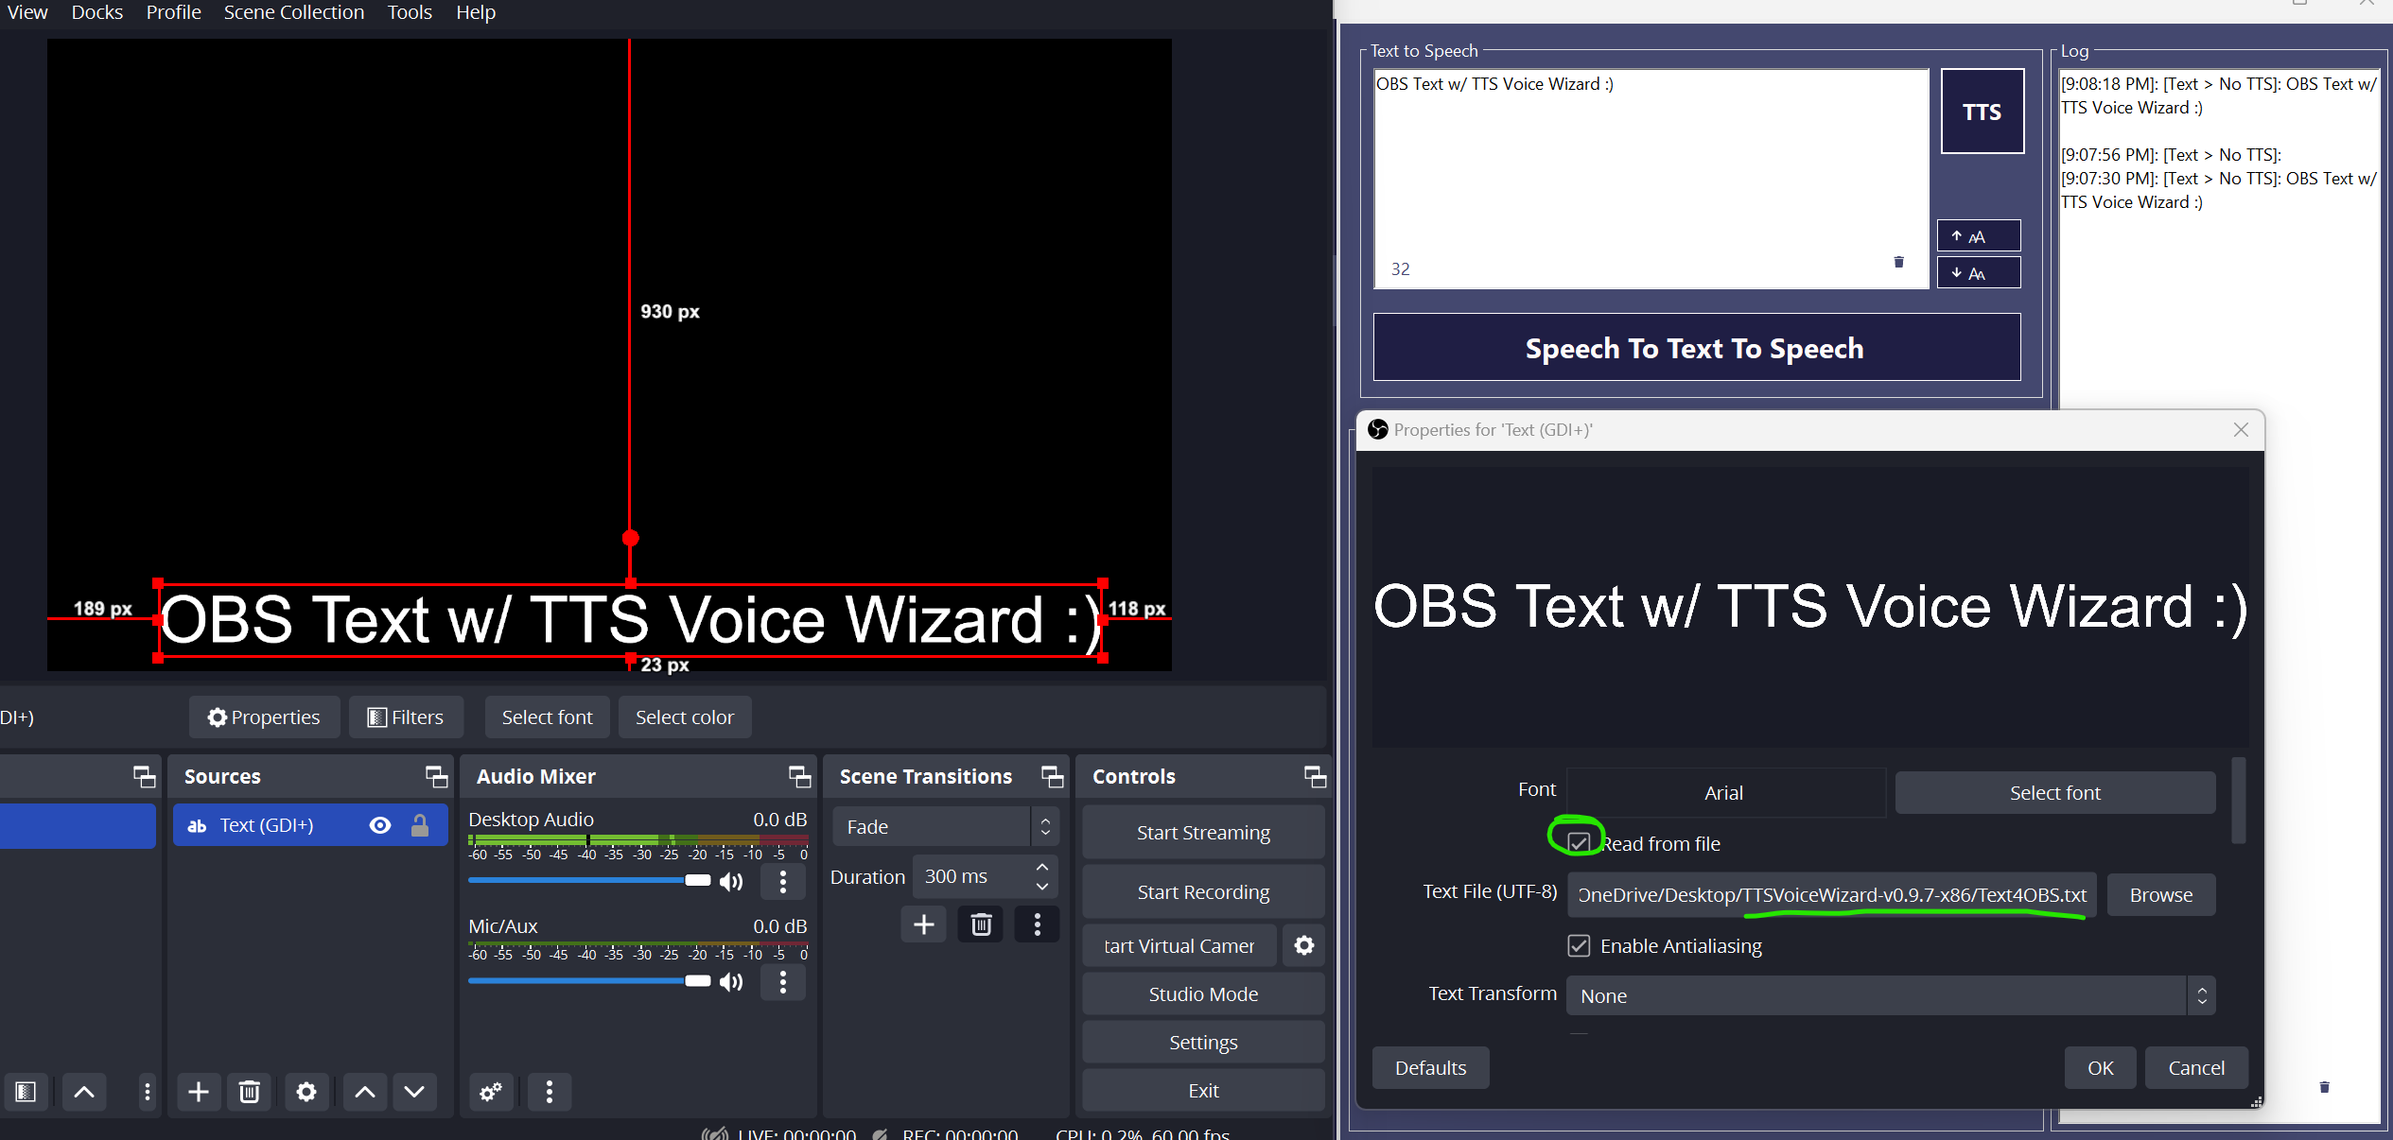Toggle Enable Antialiasing checkbox
2393x1140 pixels.
pyautogui.click(x=1579, y=946)
